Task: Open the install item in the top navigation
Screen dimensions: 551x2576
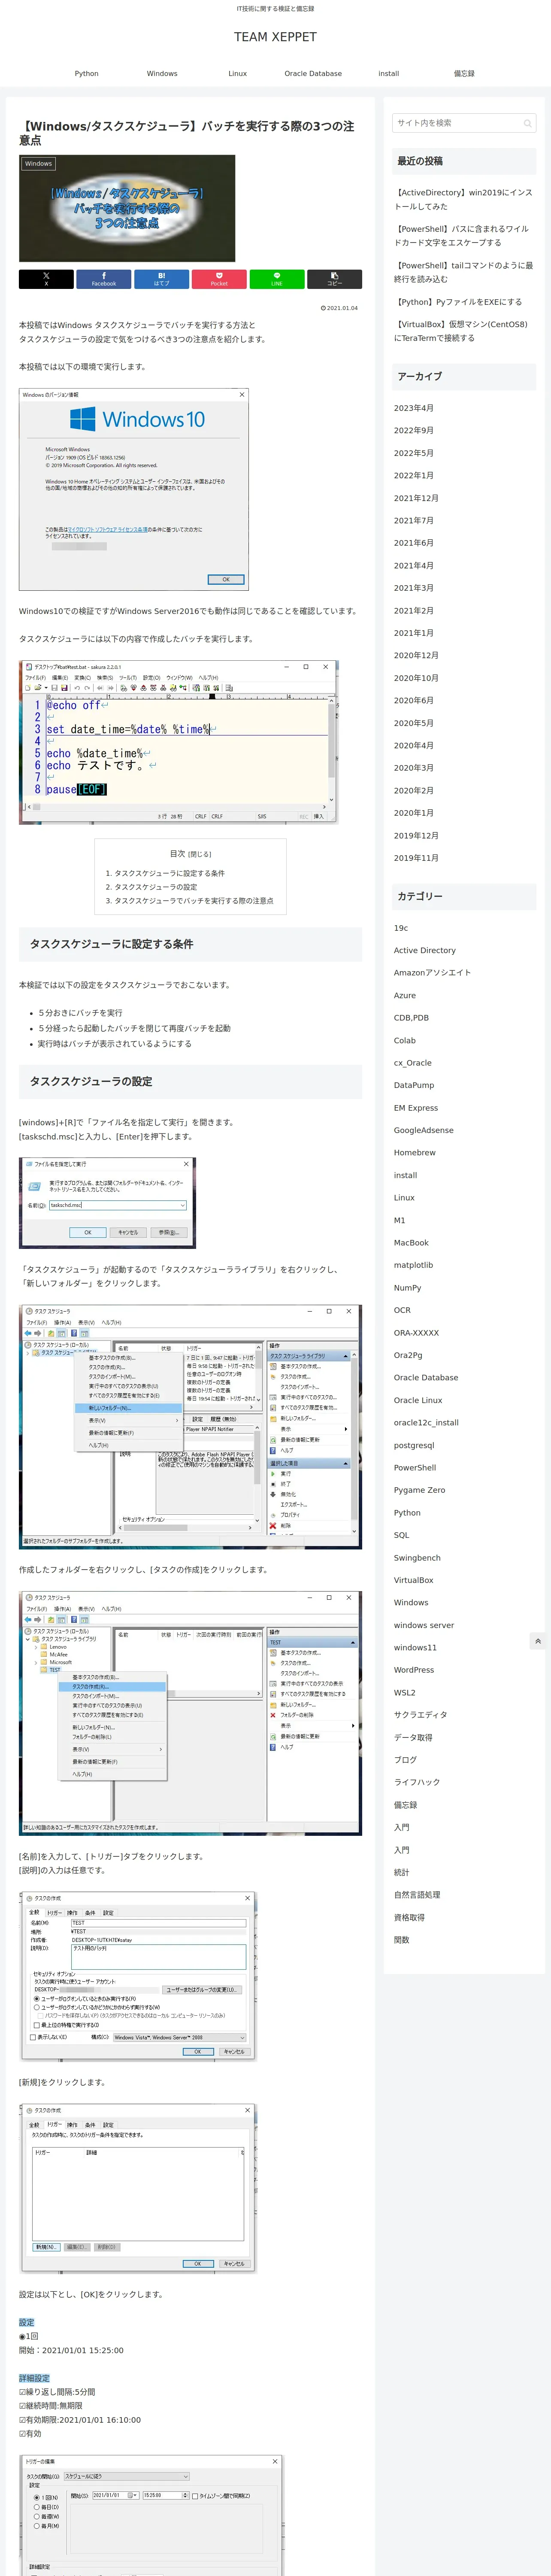Action: pyautogui.click(x=389, y=74)
